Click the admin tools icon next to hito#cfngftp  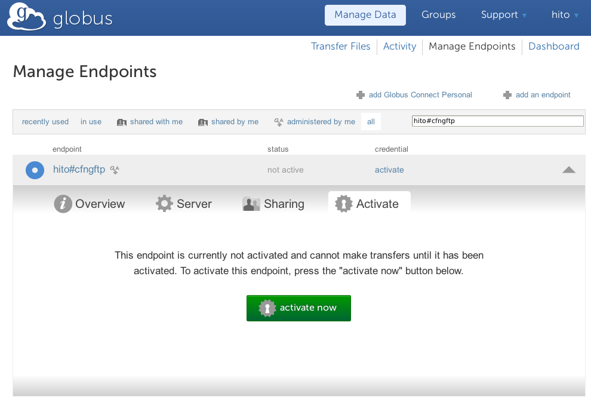click(x=115, y=170)
